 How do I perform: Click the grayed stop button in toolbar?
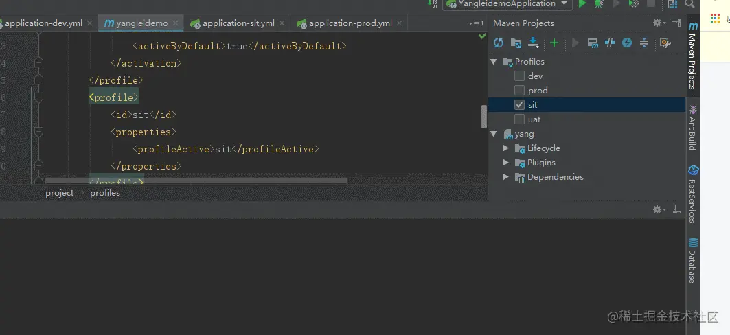click(x=651, y=3)
